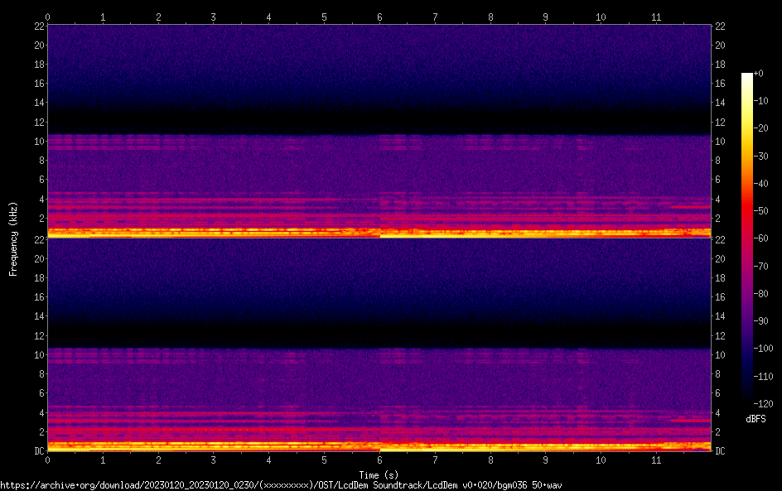Click the top-right 22 kHz frequency label
The width and height of the screenshot is (782, 491).
point(721,26)
